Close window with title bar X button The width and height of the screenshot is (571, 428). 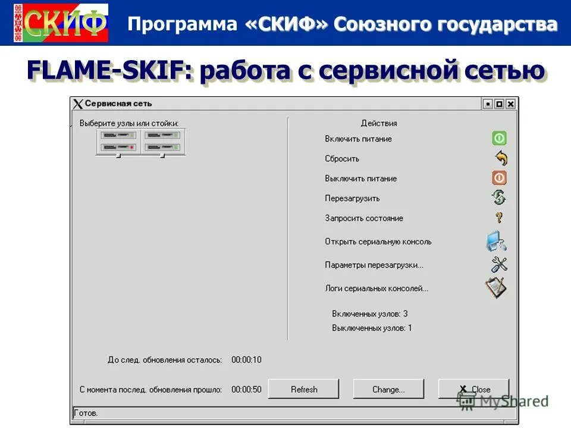(510, 104)
